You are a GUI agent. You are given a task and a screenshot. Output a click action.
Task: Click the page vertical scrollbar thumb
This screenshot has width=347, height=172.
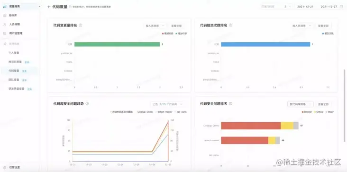[344, 106]
